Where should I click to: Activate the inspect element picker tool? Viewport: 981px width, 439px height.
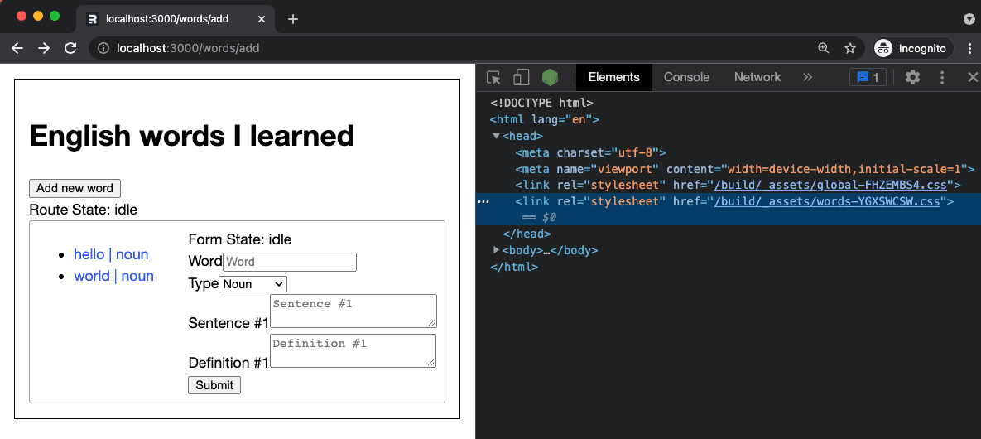(x=493, y=78)
